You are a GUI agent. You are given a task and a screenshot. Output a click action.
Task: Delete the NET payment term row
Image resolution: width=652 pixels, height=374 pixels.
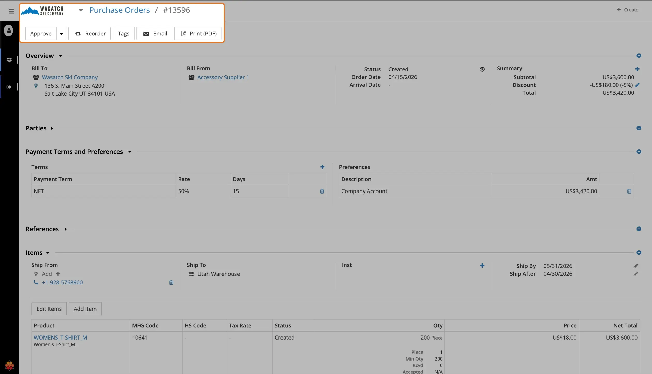pos(322,191)
